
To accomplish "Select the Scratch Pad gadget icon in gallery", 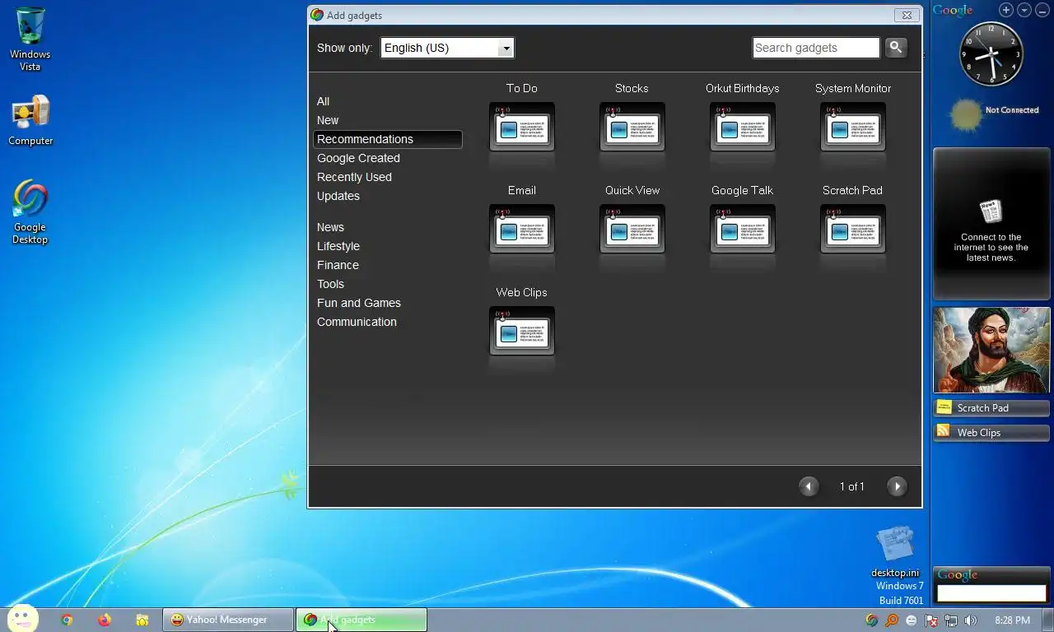I will 852,229.
